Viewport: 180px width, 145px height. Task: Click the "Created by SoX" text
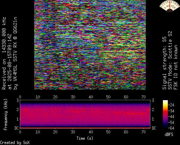pos(15,143)
